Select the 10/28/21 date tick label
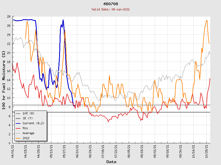 click(x=206, y=151)
